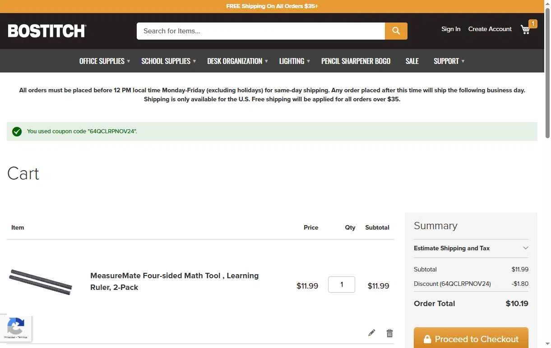Image resolution: width=551 pixels, height=348 pixels.
Task: Click the Discount value -$1.80
Action: tap(520, 284)
